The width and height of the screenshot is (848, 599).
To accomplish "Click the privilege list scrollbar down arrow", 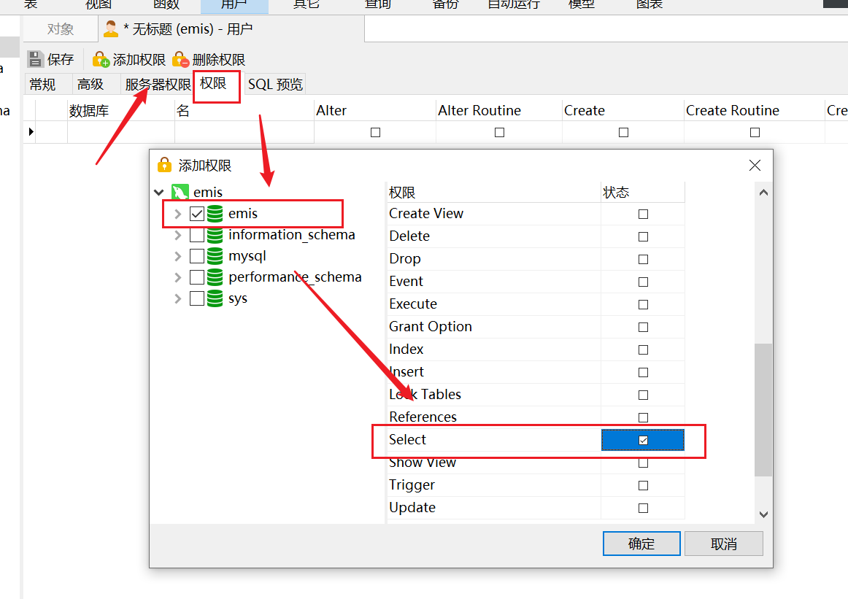I will pyautogui.click(x=763, y=514).
